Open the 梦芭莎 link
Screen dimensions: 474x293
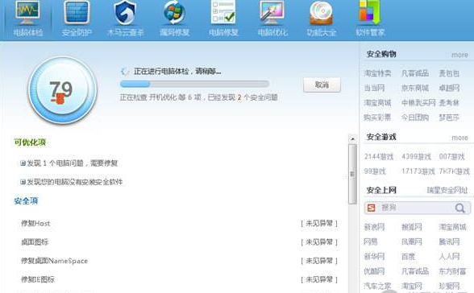coord(449,117)
